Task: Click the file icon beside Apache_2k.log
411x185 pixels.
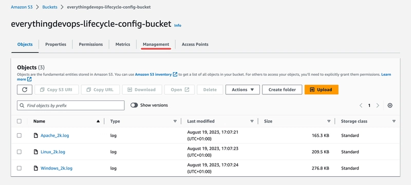Action: click(x=36, y=136)
